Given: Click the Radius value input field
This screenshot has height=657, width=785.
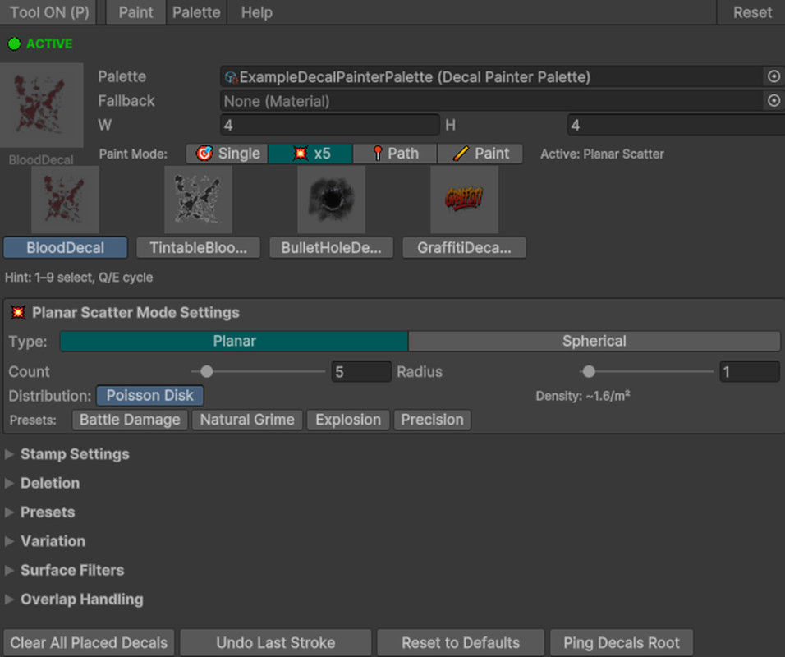Looking at the screenshot, I should coord(749,372).
